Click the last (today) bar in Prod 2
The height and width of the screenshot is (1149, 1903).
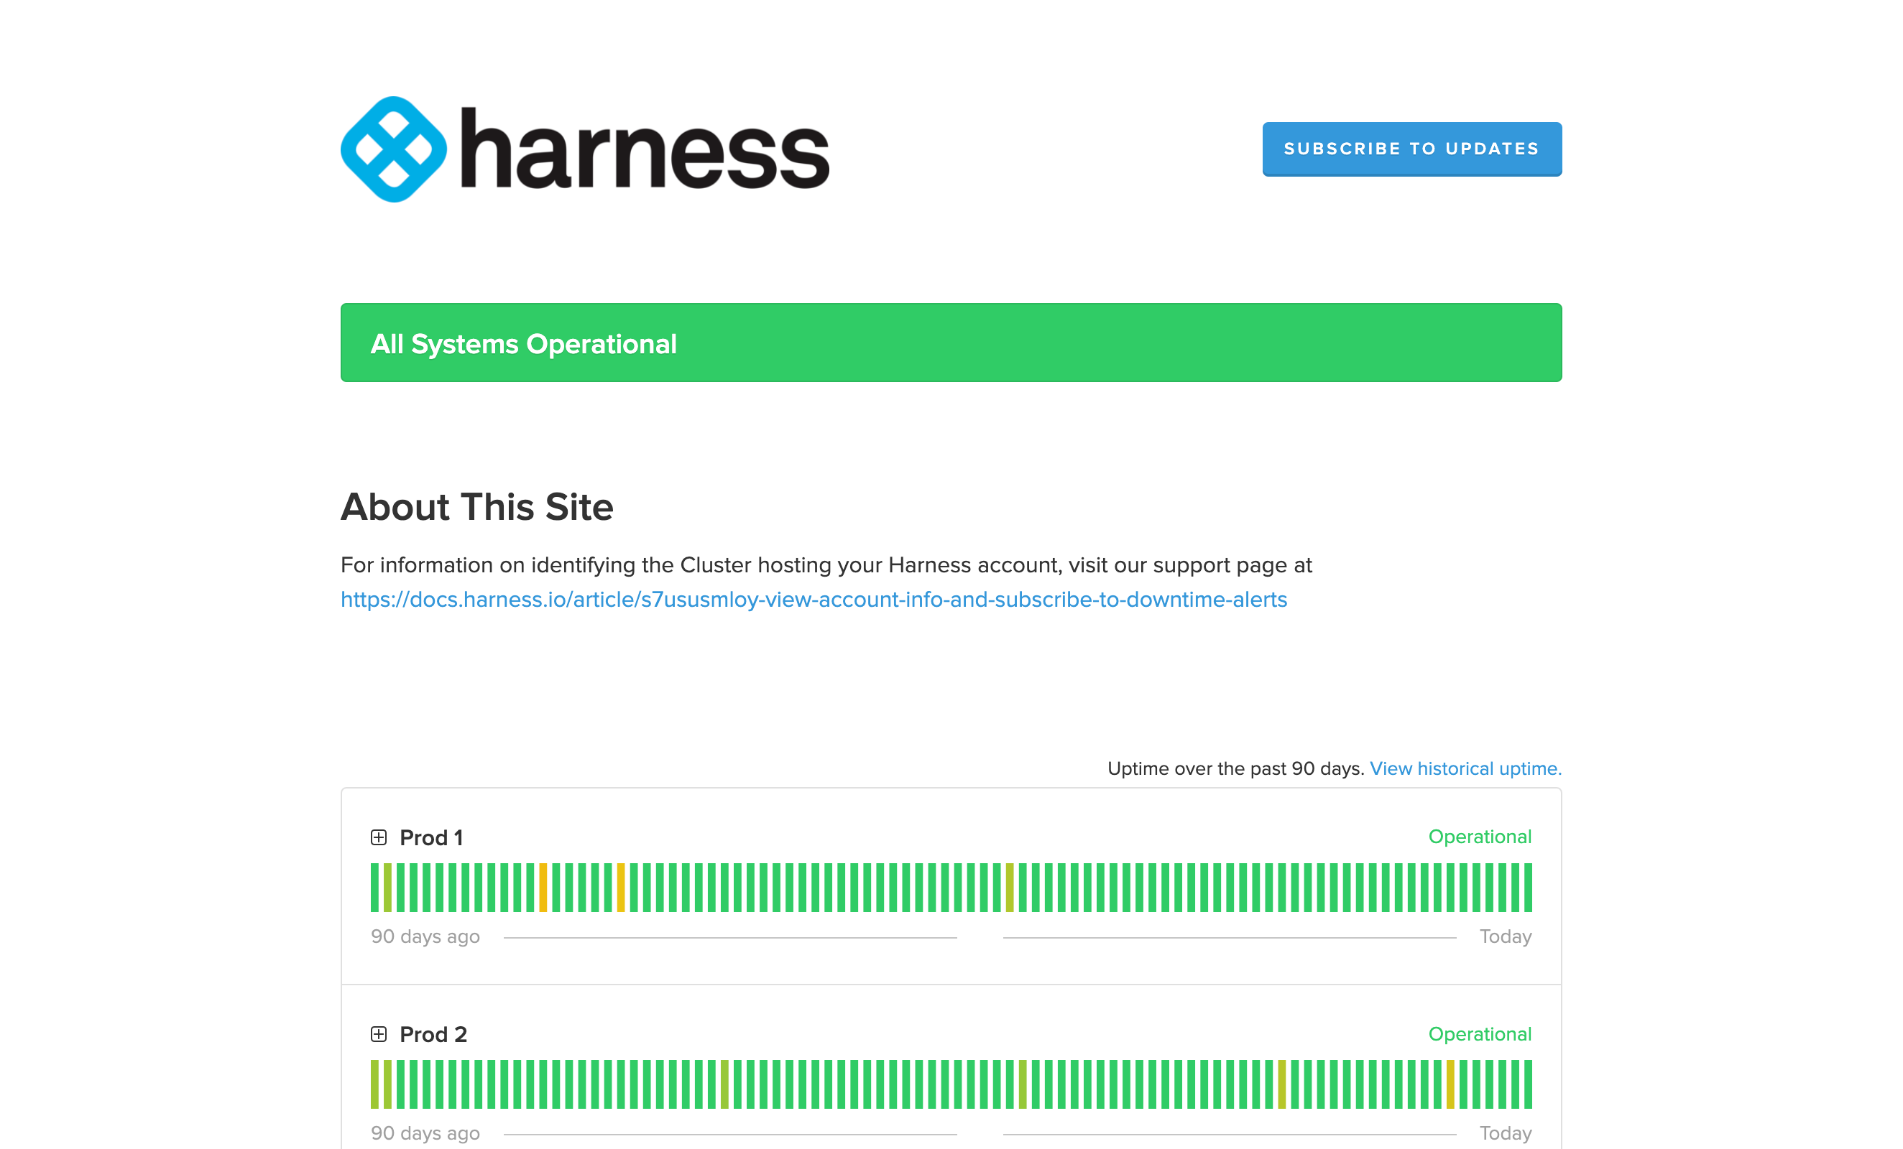[1528, 1084]
